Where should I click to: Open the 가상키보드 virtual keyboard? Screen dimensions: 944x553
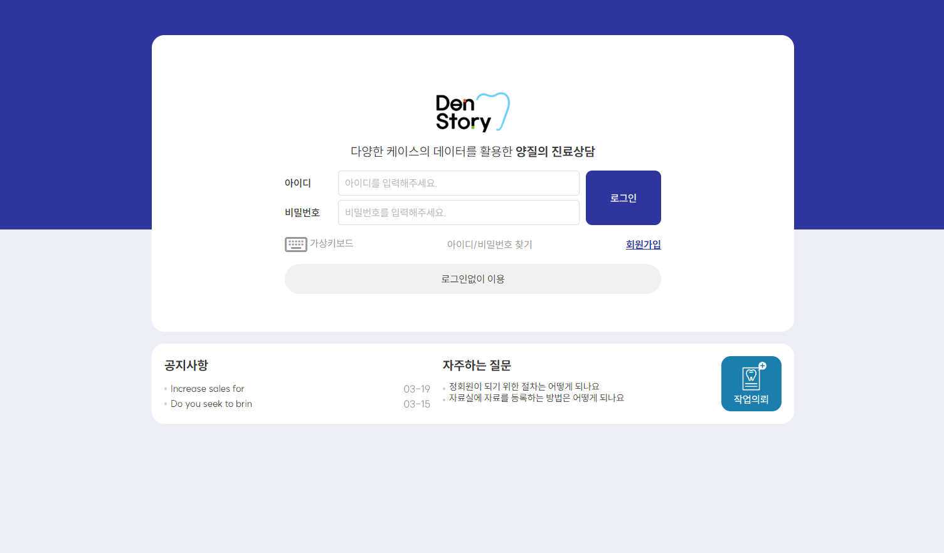pyautogui.click(x=320, y=244)
